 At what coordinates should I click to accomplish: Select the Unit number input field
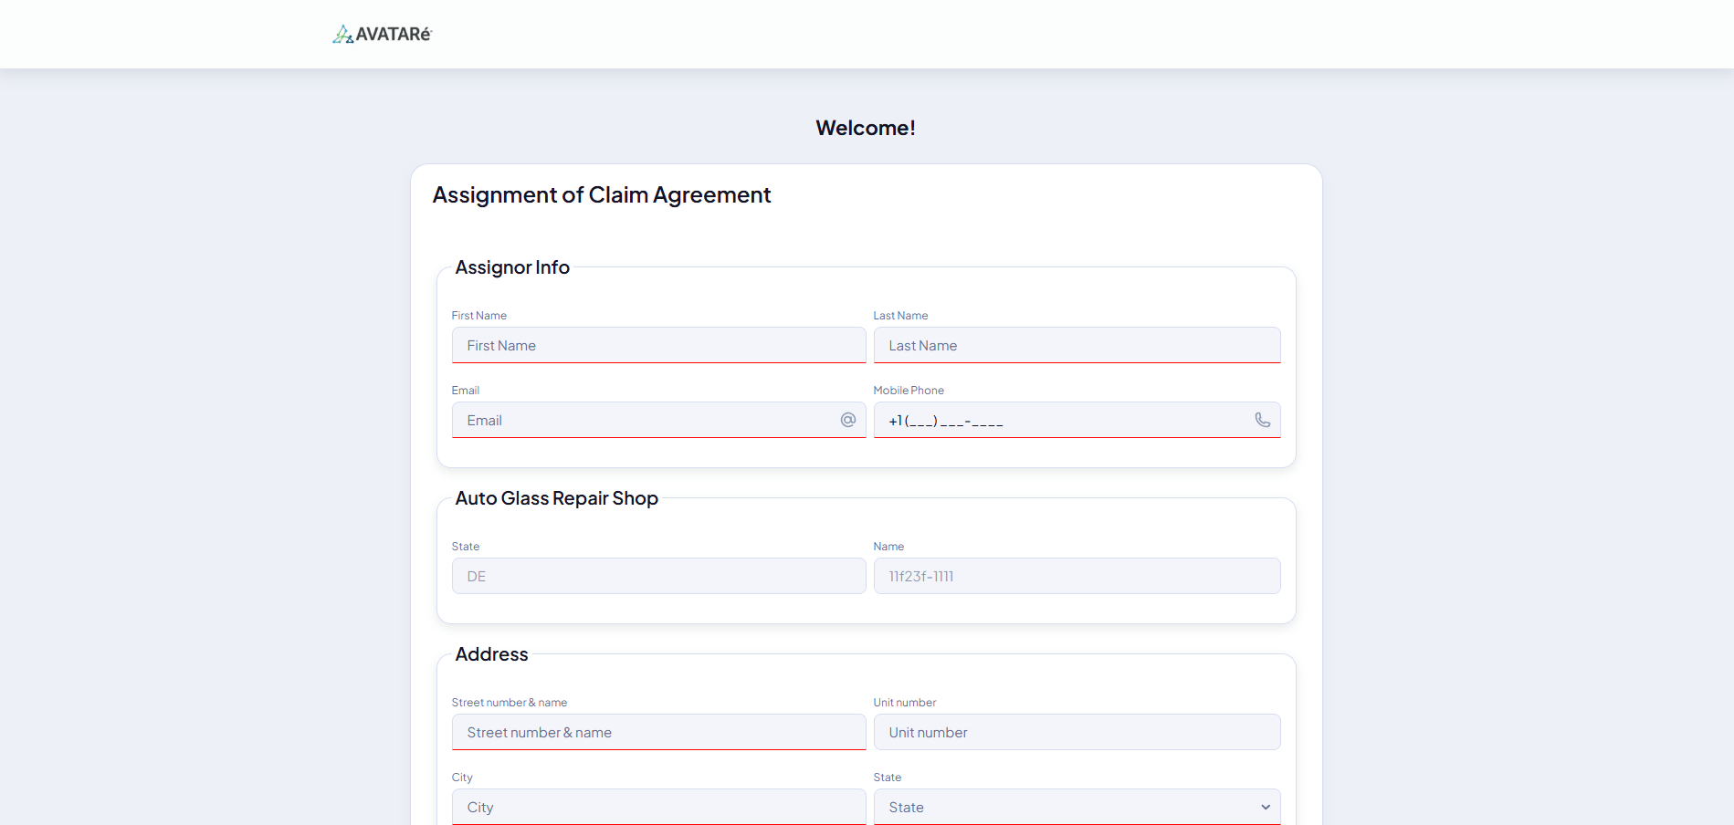(1077, 732)
